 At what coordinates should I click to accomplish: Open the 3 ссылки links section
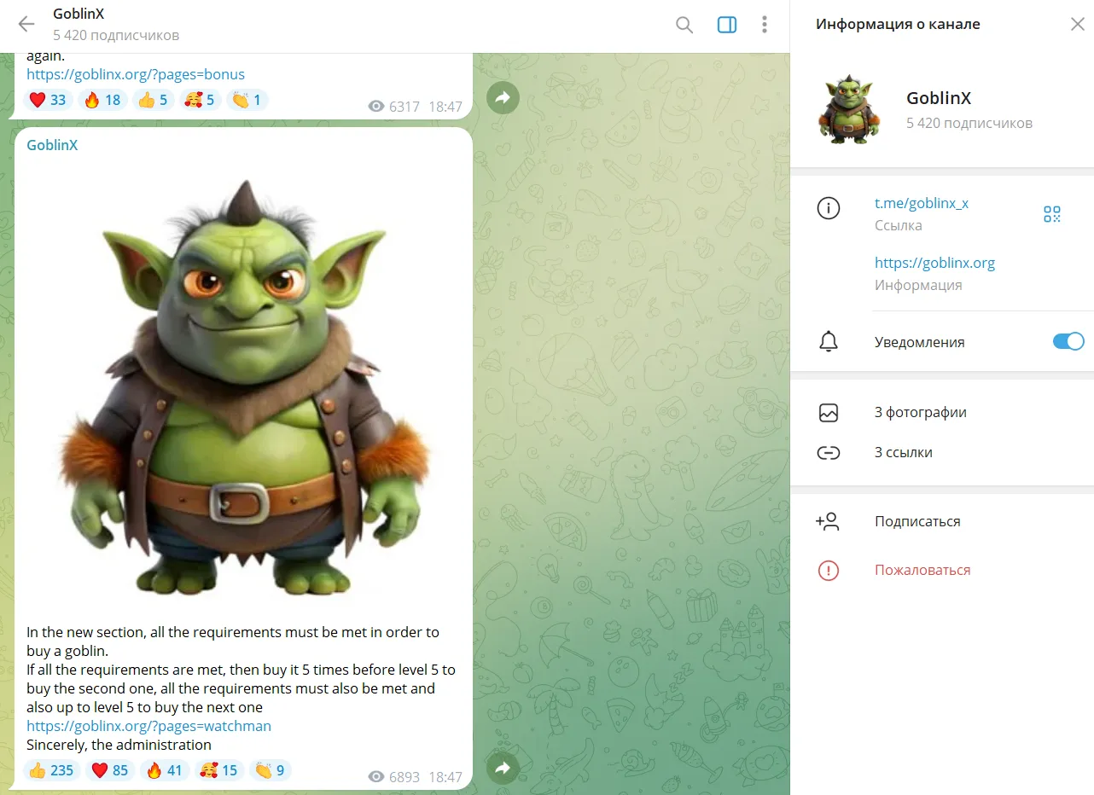click(x=942, y=452)
